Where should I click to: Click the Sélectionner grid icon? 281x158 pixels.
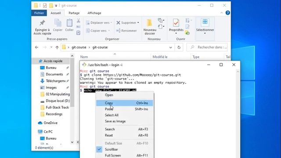click(x=205, y=22)
